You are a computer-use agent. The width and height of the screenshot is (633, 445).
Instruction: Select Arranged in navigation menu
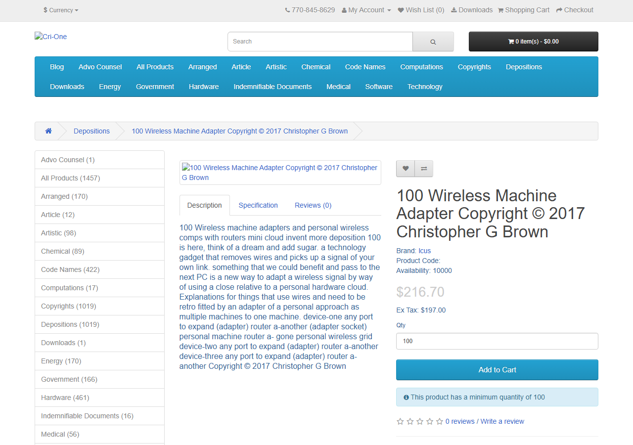point(203,67)
